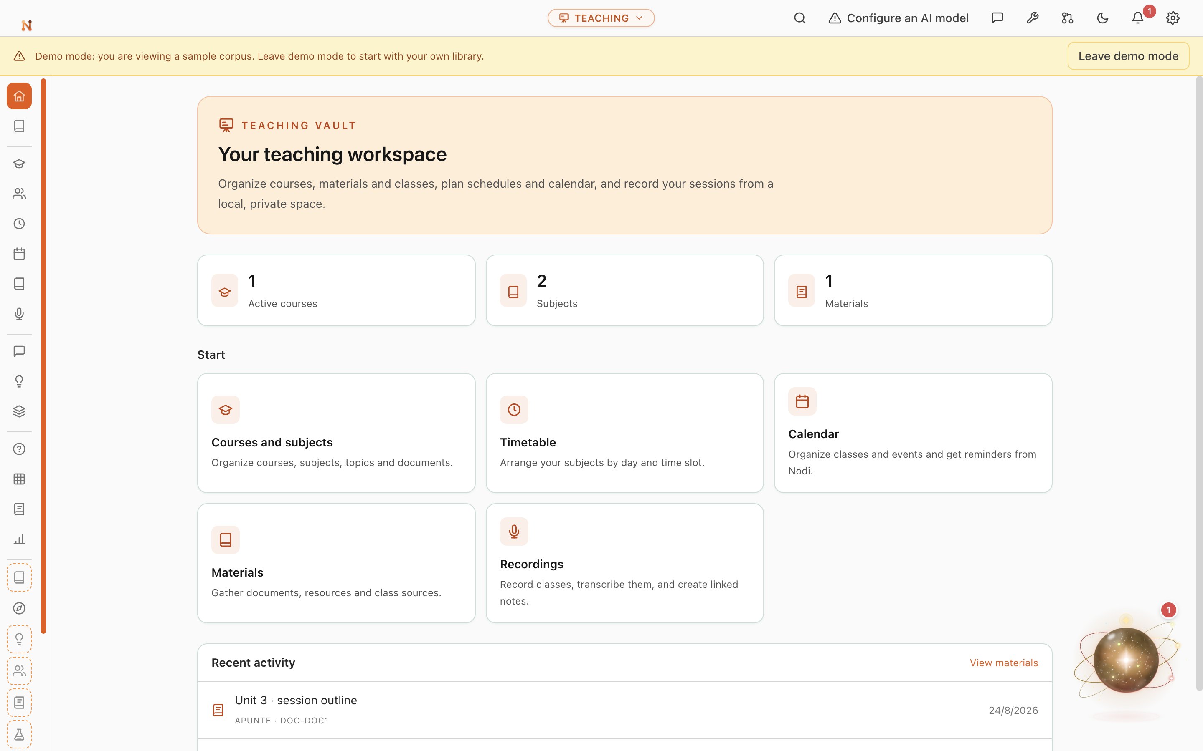
Task: Open the Home icon in sidebar
Action: [19, 96]
